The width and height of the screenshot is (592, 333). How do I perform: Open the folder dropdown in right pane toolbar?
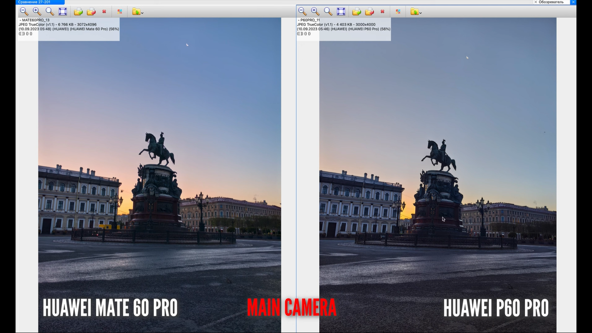[416, 12]
